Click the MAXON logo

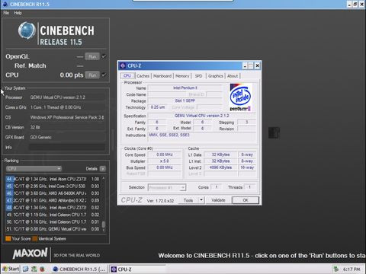click(x=30, y=253)
